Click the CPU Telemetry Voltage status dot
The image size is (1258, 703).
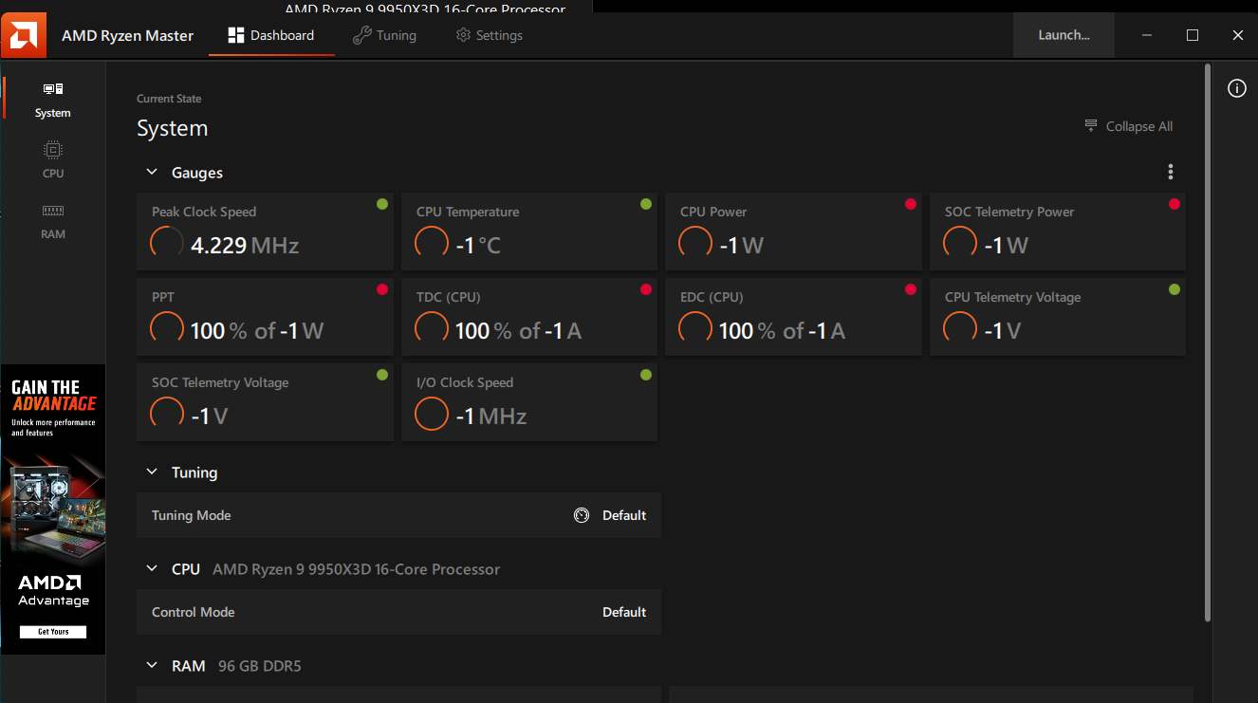(1175, 289)
